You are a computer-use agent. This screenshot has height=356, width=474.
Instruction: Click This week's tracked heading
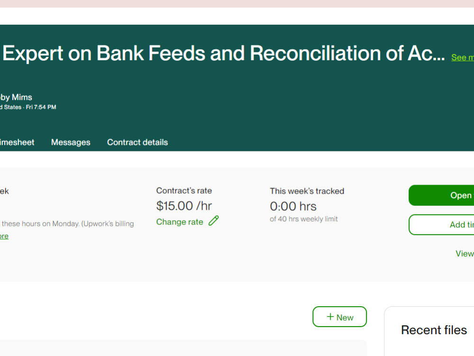(307, 191)
